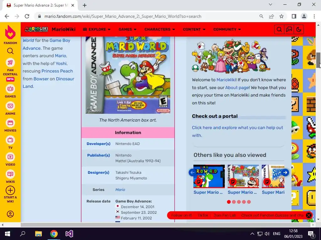Open the Bowser link

41,79
